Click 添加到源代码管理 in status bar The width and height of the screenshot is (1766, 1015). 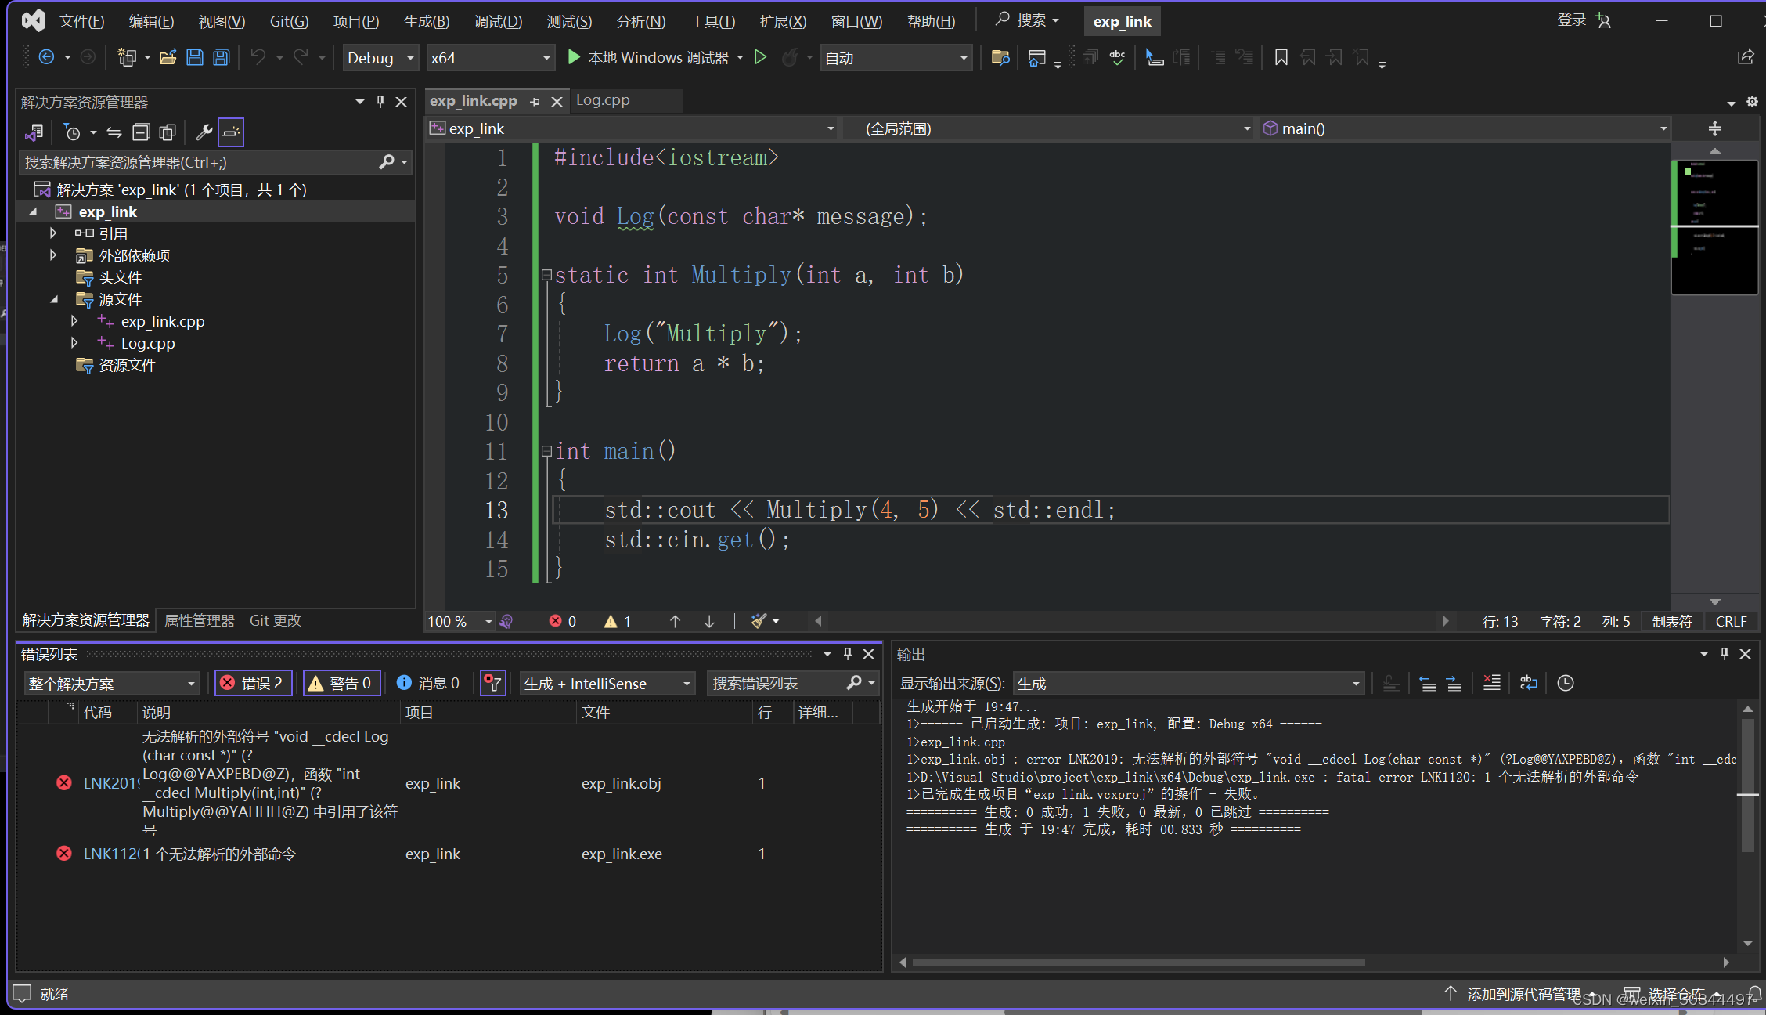(1523, 993)
